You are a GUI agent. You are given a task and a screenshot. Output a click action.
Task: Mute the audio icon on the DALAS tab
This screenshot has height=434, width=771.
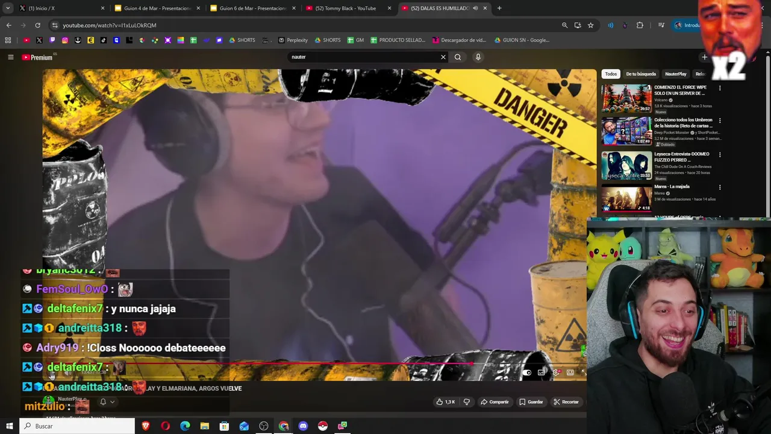tap(475, 8)
